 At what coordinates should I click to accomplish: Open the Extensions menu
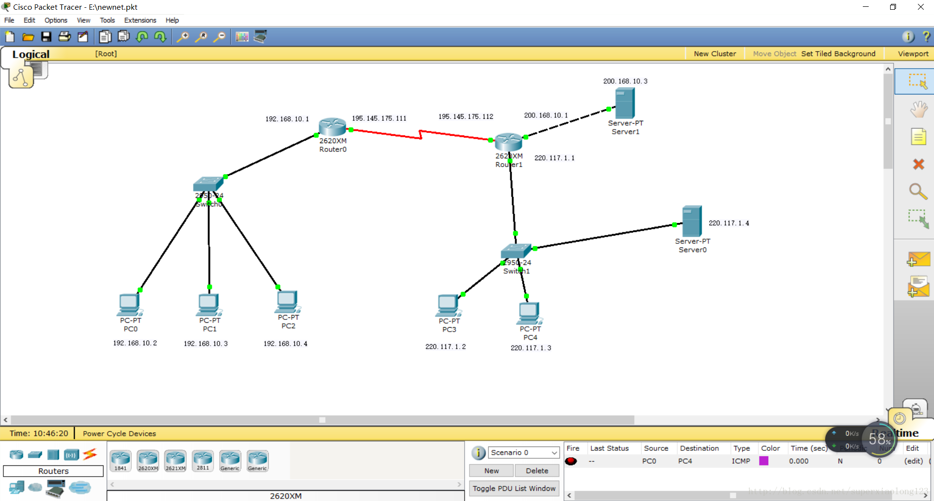140,20
